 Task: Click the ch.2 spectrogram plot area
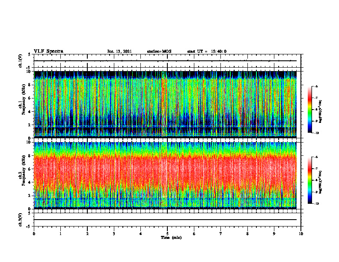[x=165, y=176]
